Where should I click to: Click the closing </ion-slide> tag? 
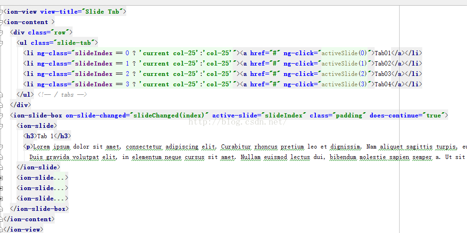(39, 167)
